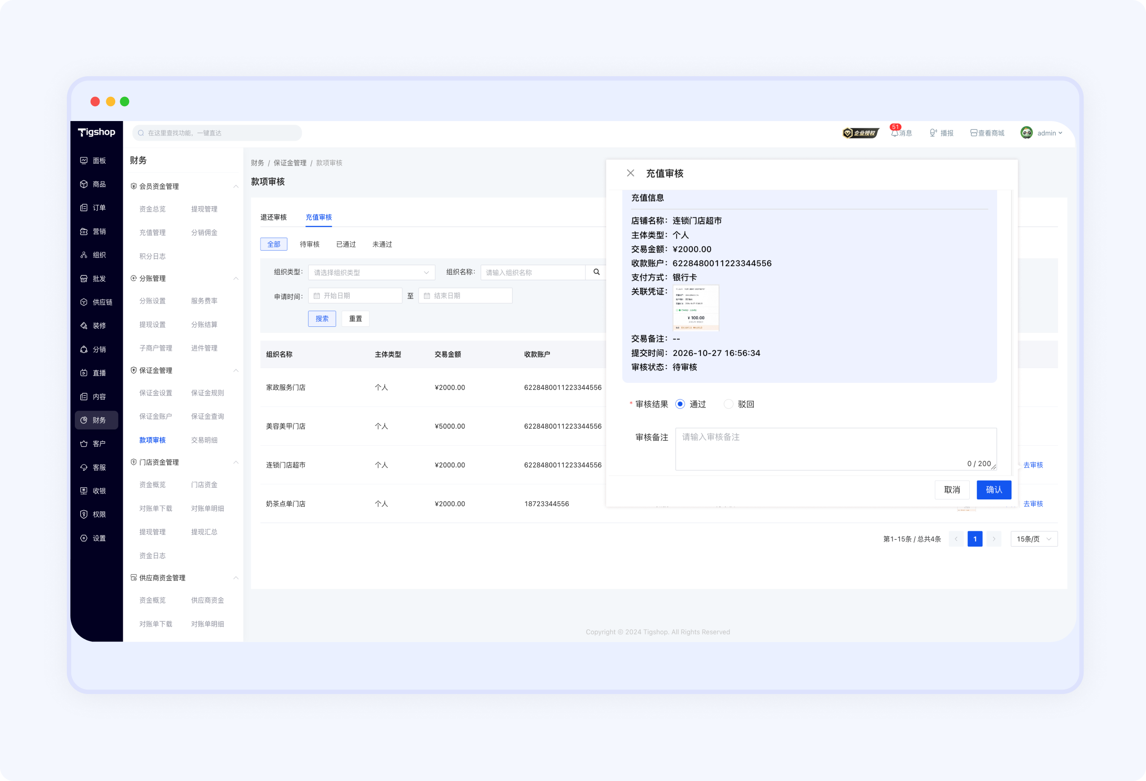1146x781 pixels.
Task: Click the 取消 button
Action: [952, 490]
